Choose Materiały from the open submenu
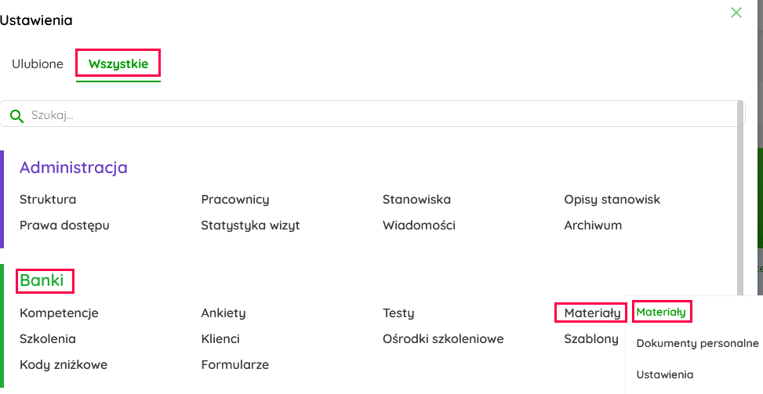The height and width of the screenshot is (394, 763). coord(661,312)
